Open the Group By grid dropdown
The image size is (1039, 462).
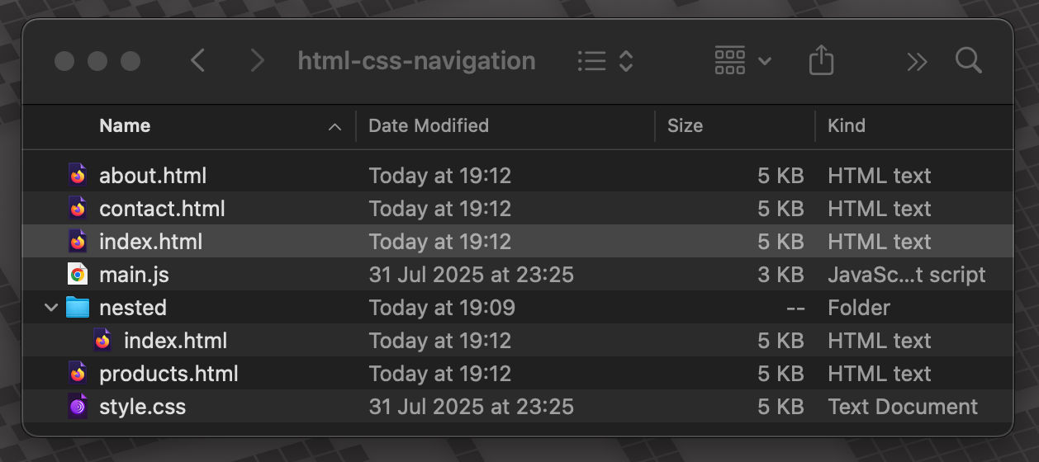pyautogui.click(x=742, y=60)
